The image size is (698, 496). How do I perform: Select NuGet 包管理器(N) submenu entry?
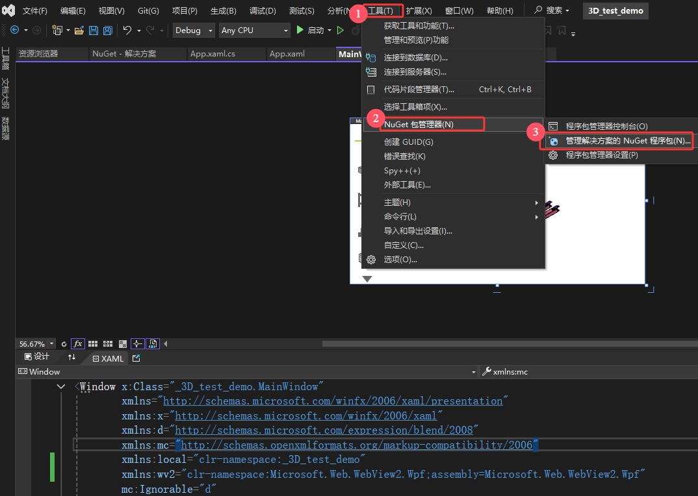(453, 125)
